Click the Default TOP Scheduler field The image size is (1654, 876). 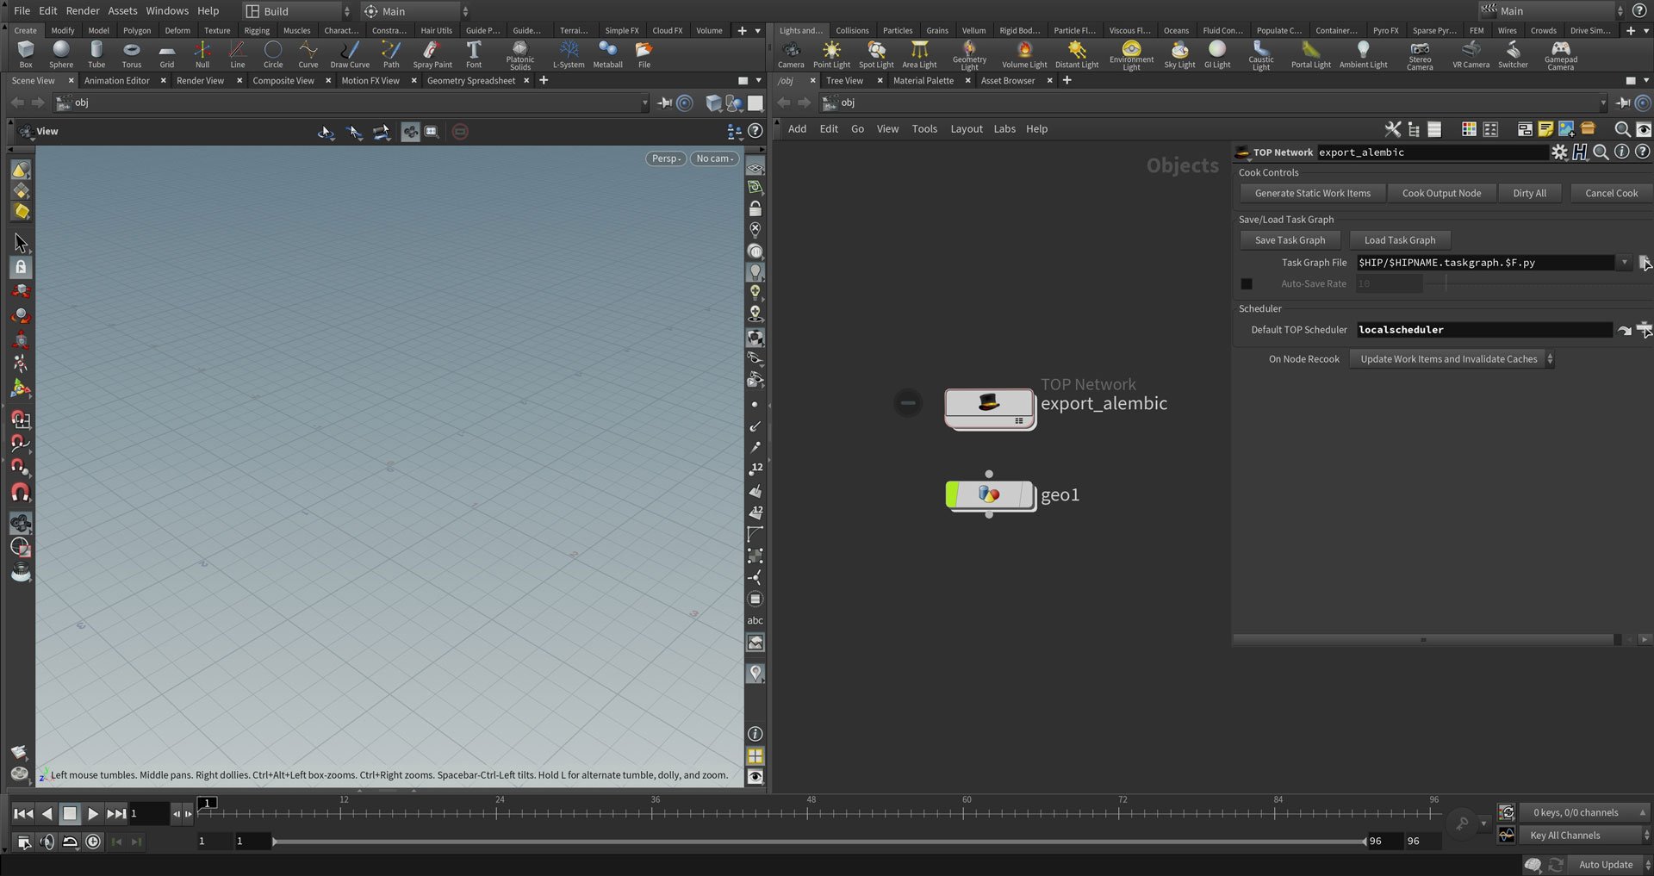coord(1483,330)
